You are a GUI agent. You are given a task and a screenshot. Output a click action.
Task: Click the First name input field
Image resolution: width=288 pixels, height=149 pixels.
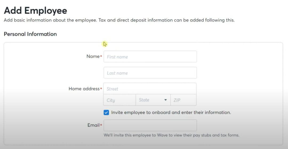pos(150,57)
